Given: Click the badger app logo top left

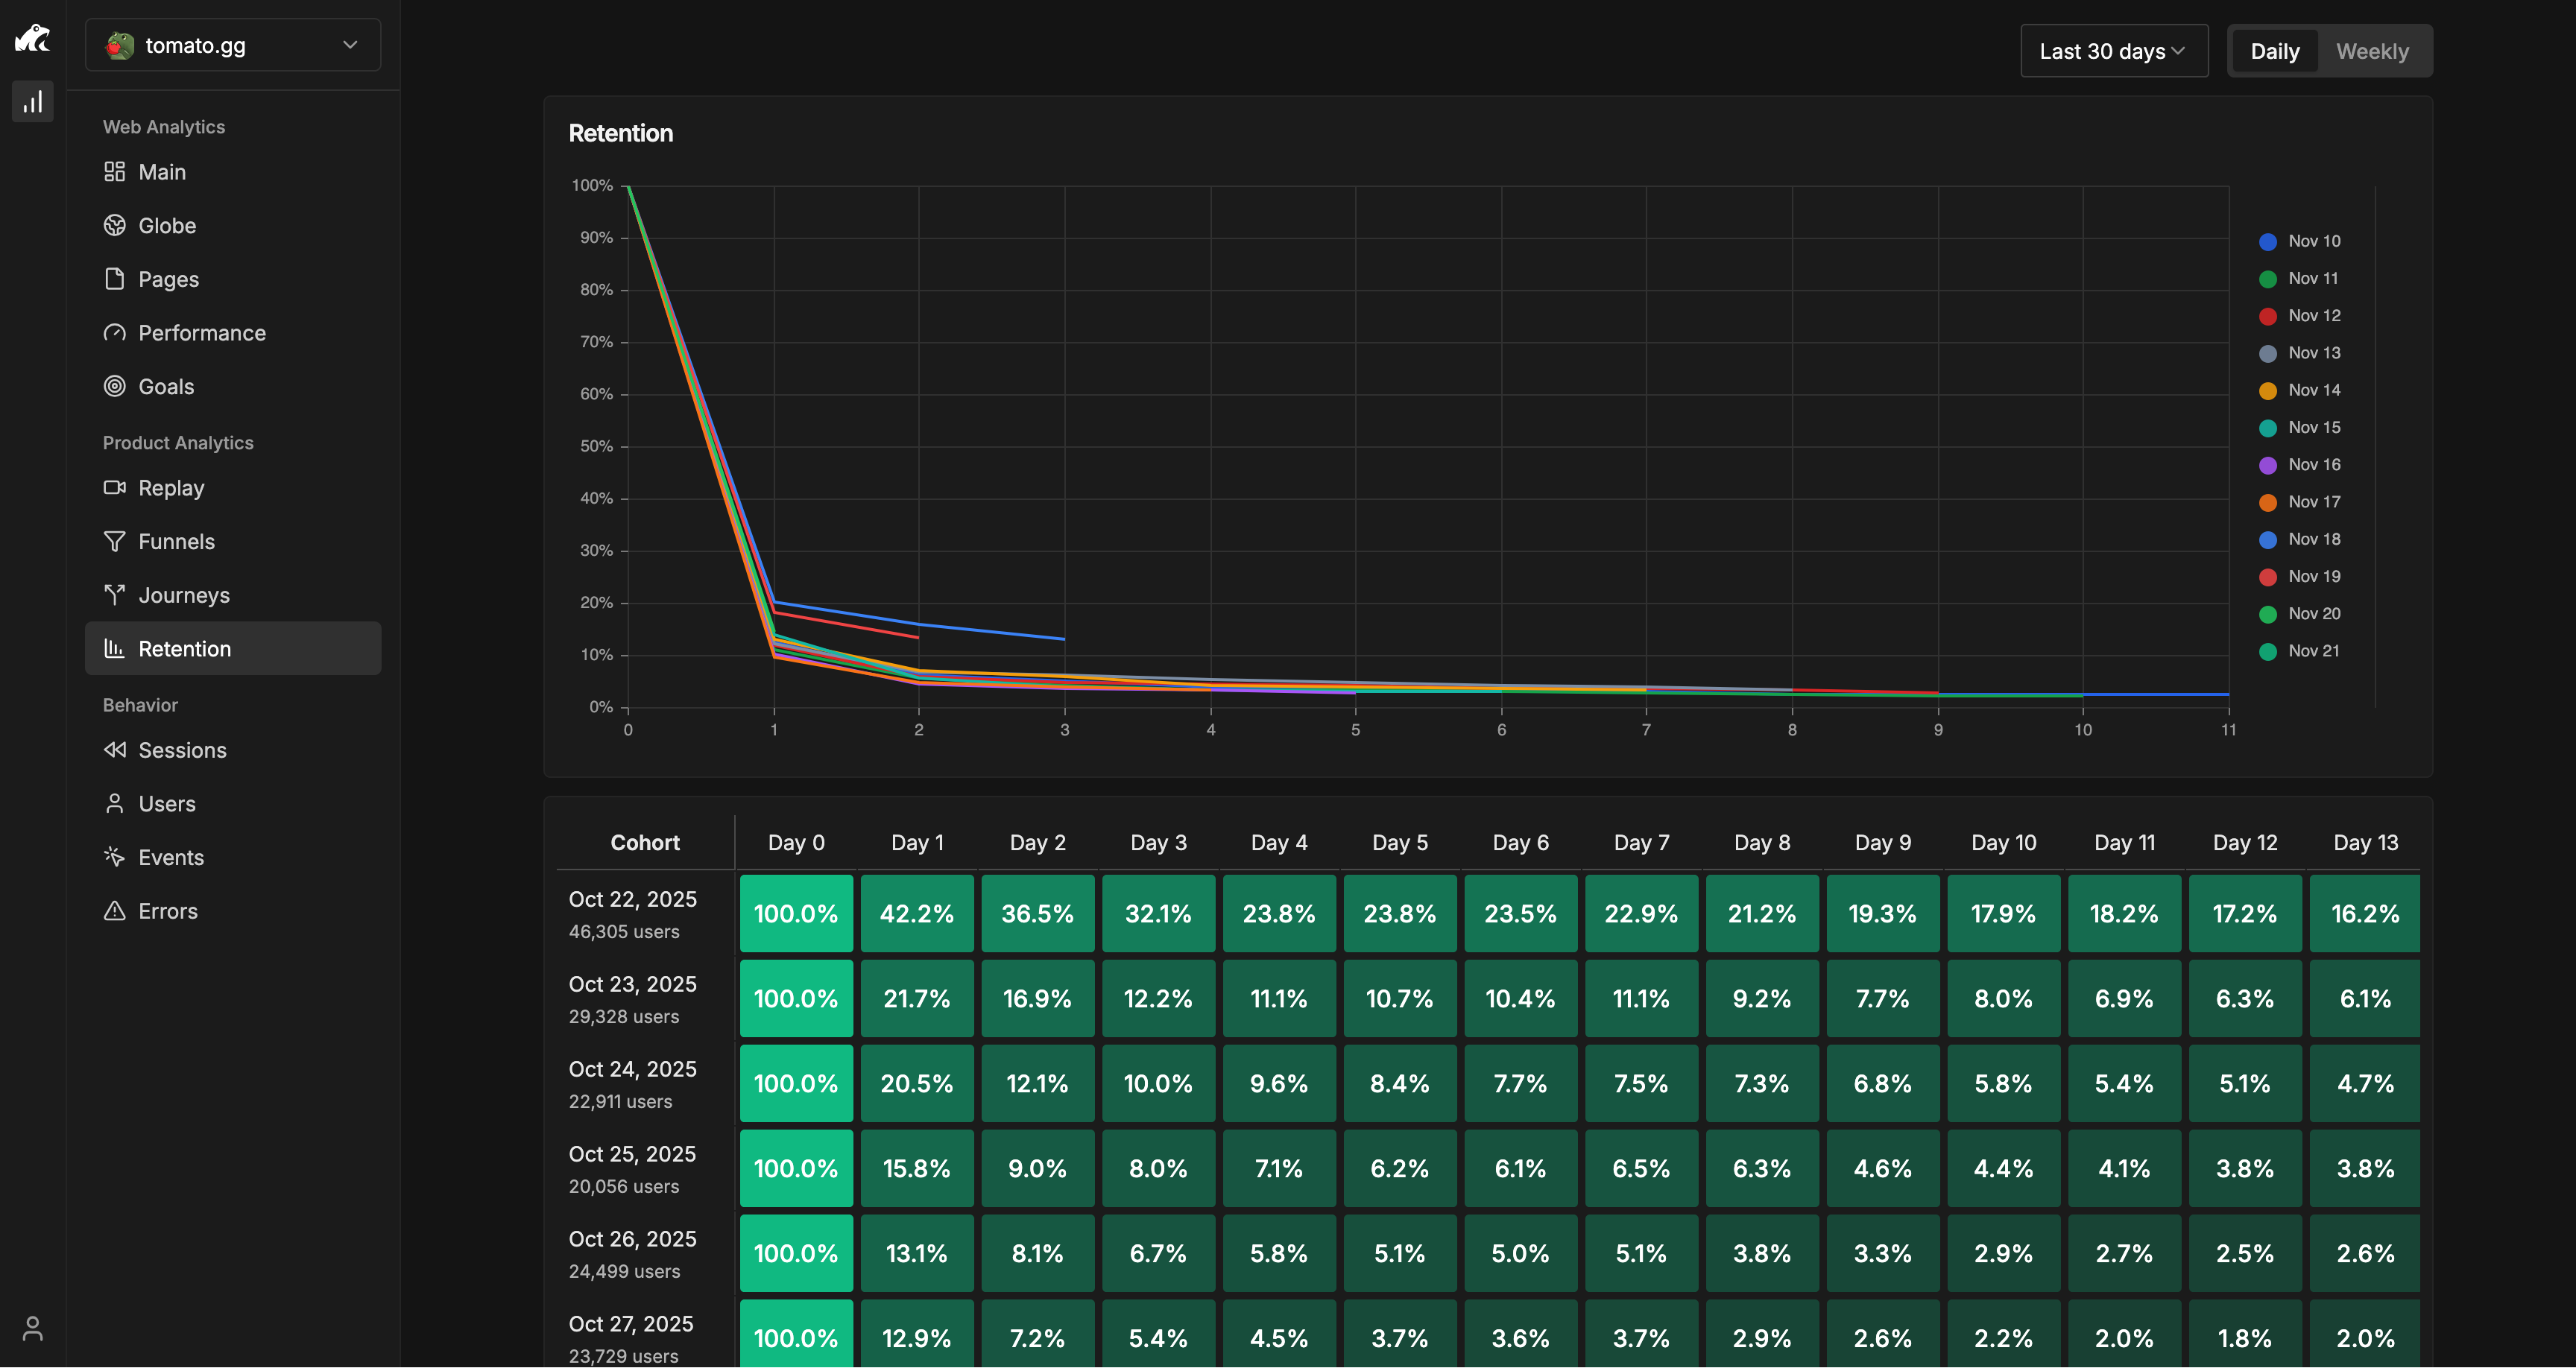Looking at the screenshot, I should [33, 38].
